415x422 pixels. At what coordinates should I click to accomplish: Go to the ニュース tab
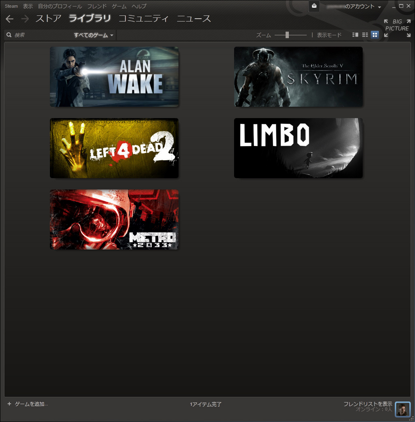[x=194, y=18]
